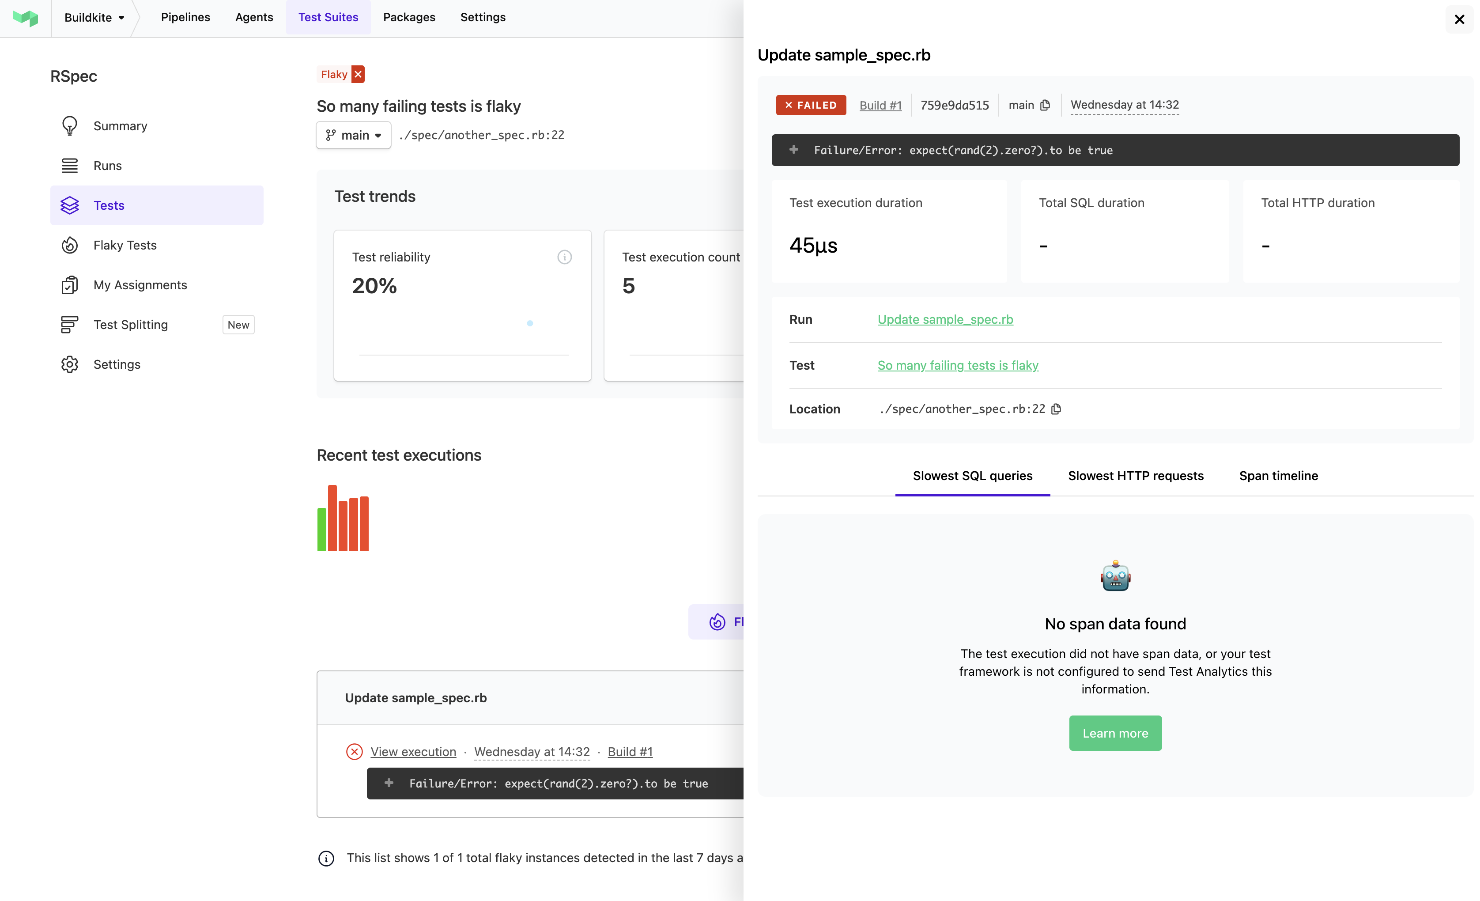This screenshot has height=901, width=1480.
Task: Close the execution details panel
Action: coord(1459,19)
